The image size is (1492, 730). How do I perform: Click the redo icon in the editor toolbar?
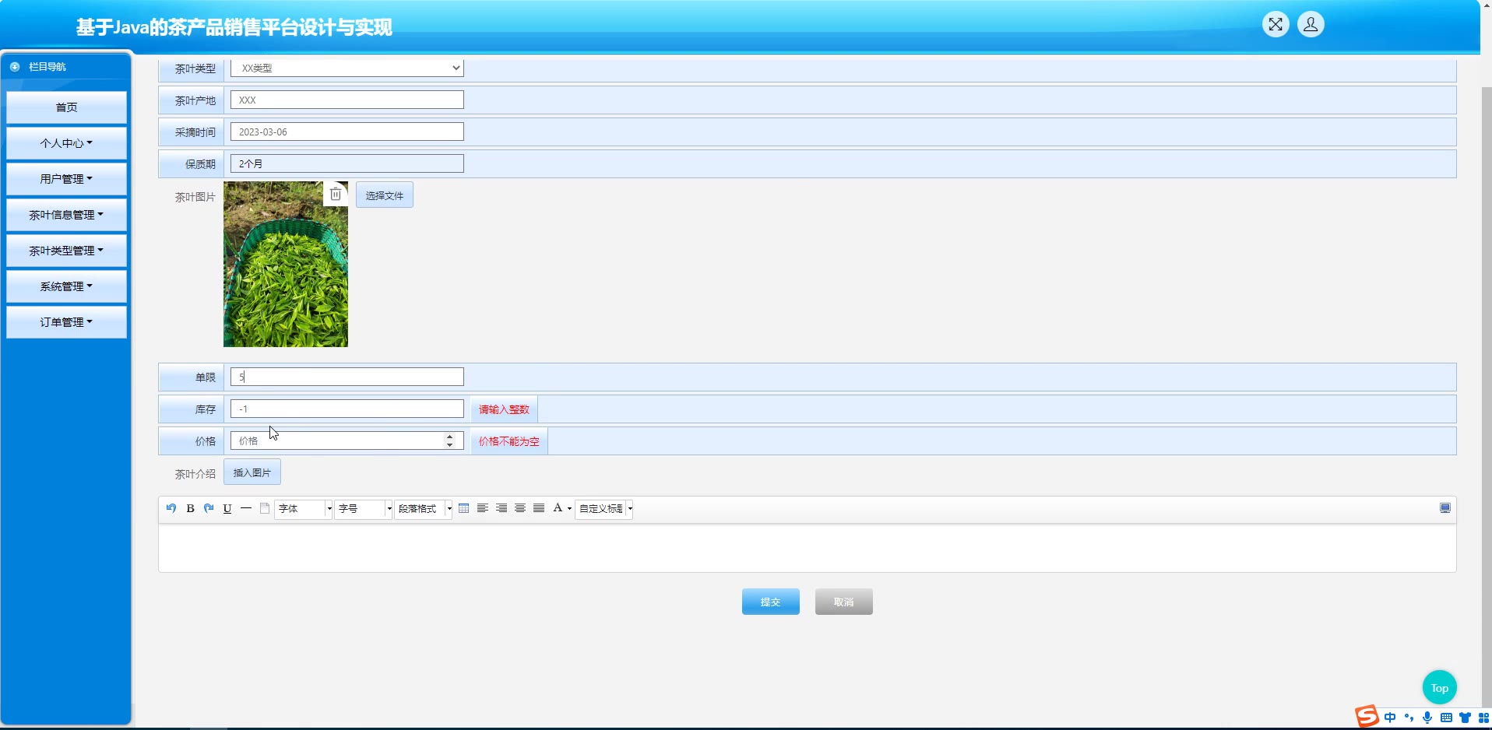click(x=209, y=508)
